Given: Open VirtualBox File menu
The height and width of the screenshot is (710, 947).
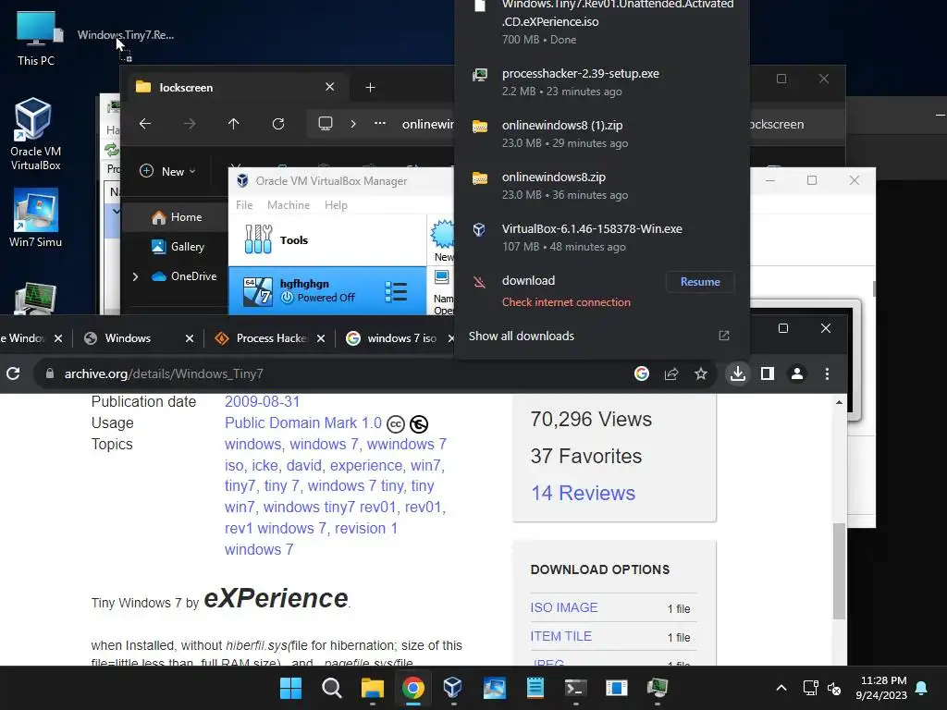Looking at the screenshot, I should click(244, 205).
